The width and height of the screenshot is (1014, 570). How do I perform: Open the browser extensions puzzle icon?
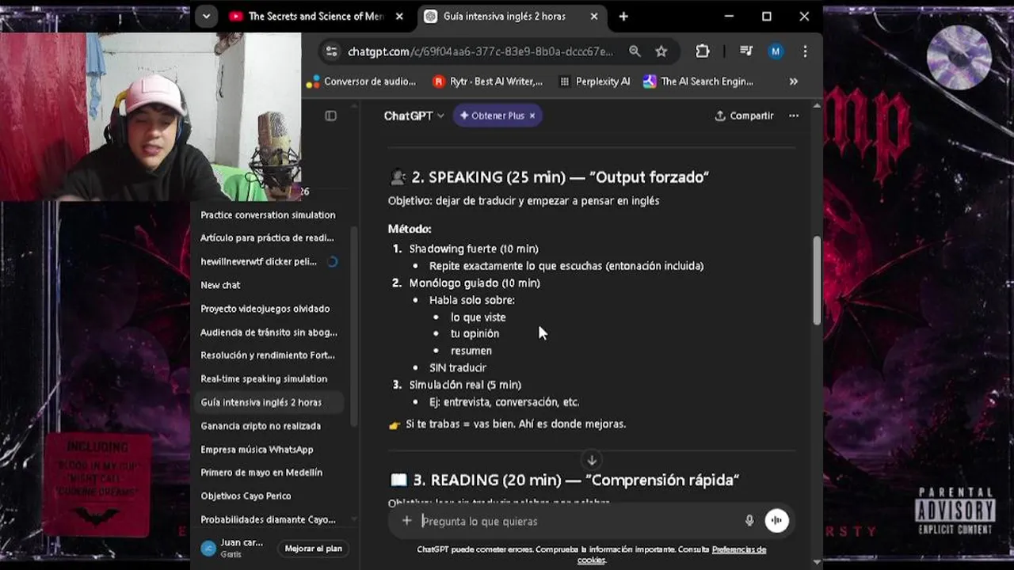(x=703, y=51)
